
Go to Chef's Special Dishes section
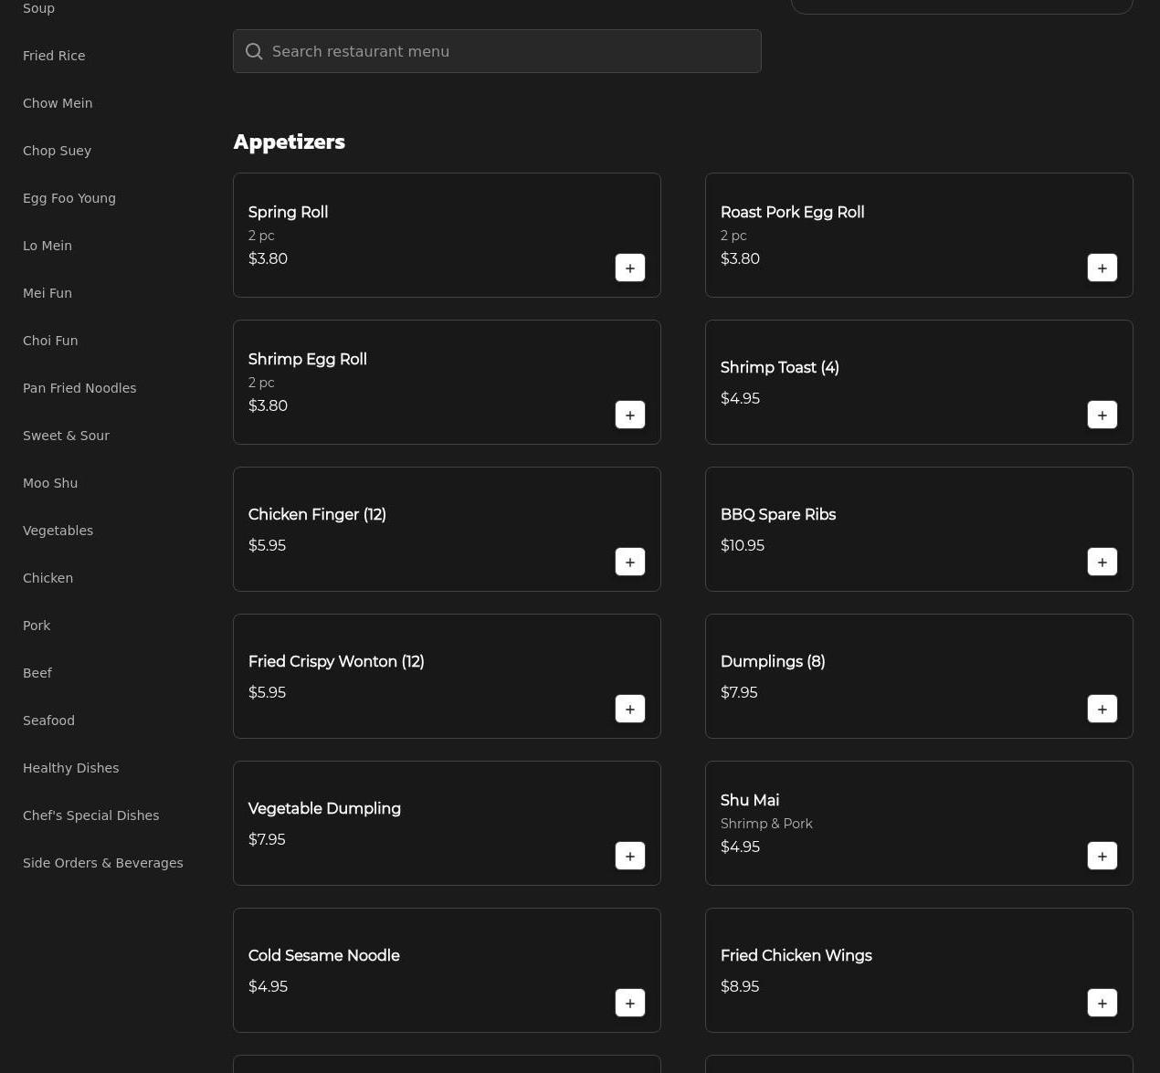click(x=90, y=815)
